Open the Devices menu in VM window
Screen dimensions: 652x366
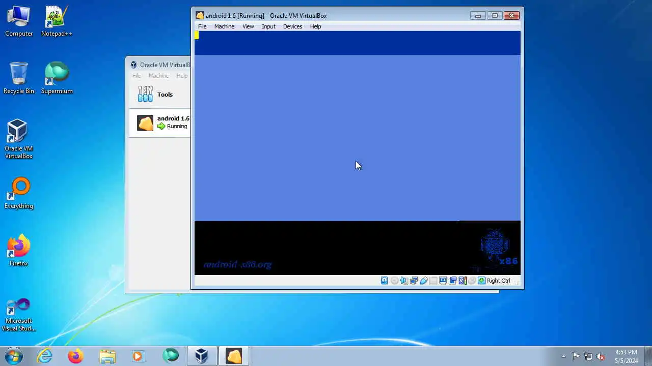click(292, 26)
